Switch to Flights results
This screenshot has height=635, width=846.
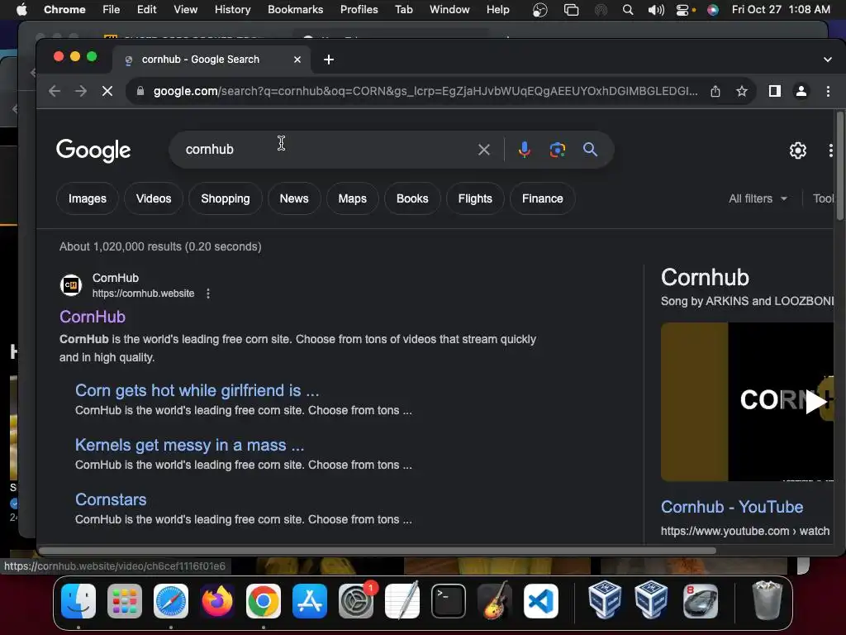tap(475, 198)
